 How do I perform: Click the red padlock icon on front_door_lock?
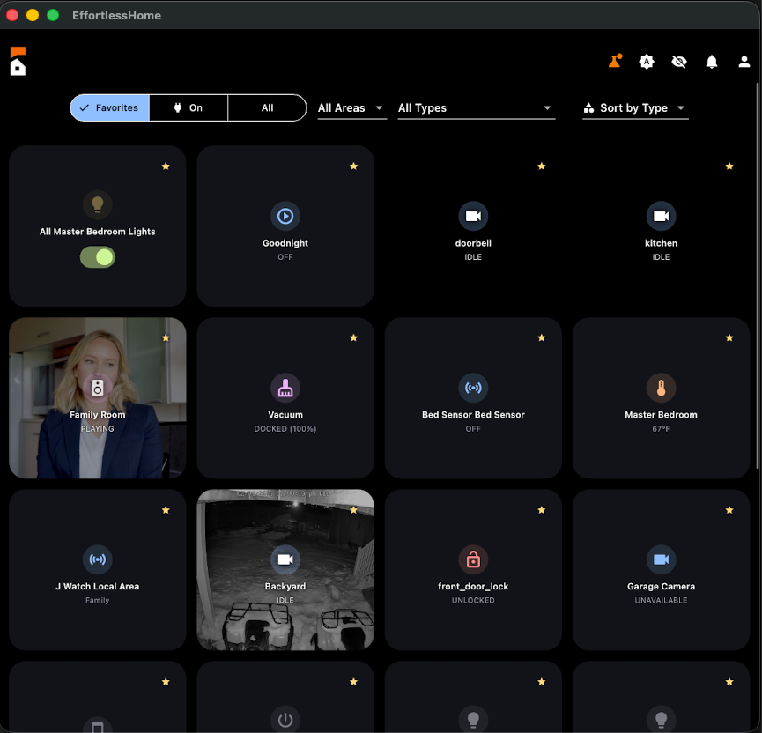pos(473,559)
